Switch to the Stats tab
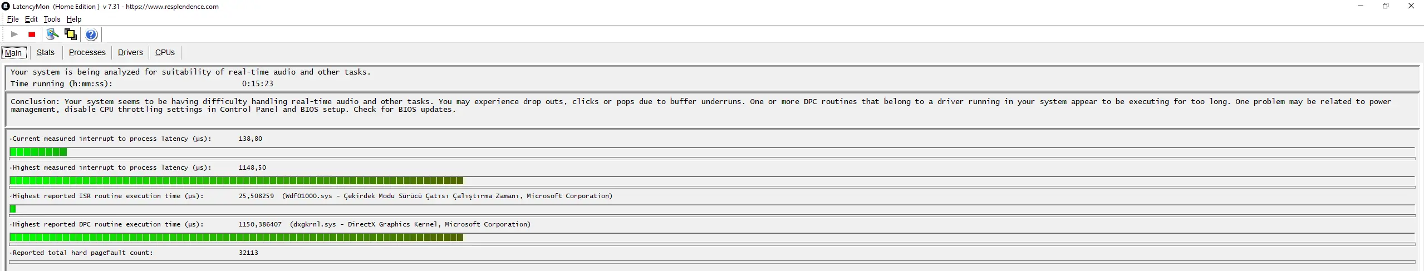Screen dimensions: 1424x271 [x=46, y=52]
